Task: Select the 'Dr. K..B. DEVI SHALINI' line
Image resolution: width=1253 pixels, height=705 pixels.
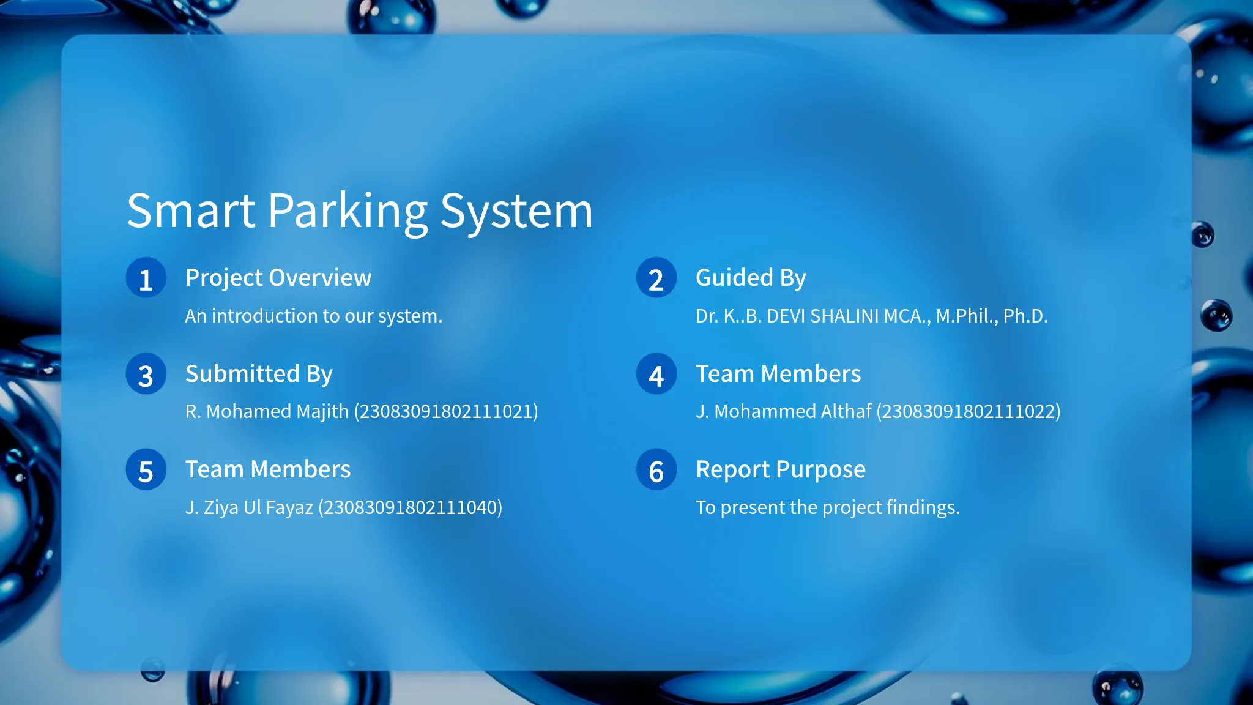Action: point(872,316)
